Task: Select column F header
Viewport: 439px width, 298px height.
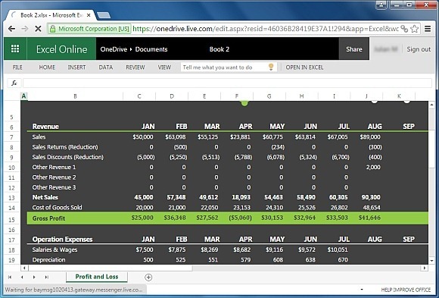Action: (237, 96)
